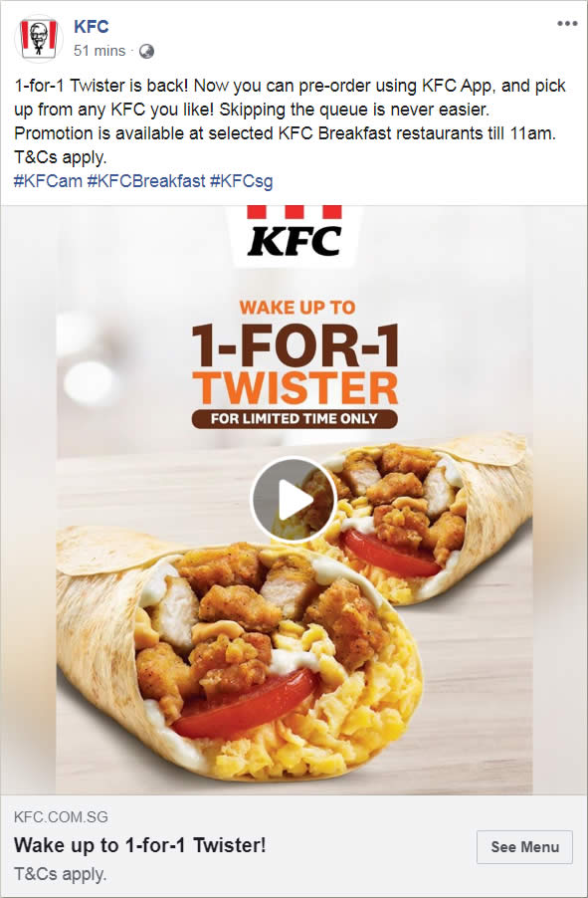Open the KFC Colonel profile picture
Image resolution: width=588 pixels, height=898 pixels.
[x=39, y=39]
